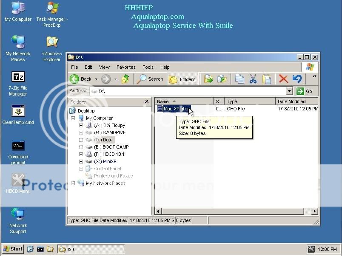The height and width of the screenshot is (256, 342).
Task: Click the Up folder toolbar icon
Action: tap(125, 79)
